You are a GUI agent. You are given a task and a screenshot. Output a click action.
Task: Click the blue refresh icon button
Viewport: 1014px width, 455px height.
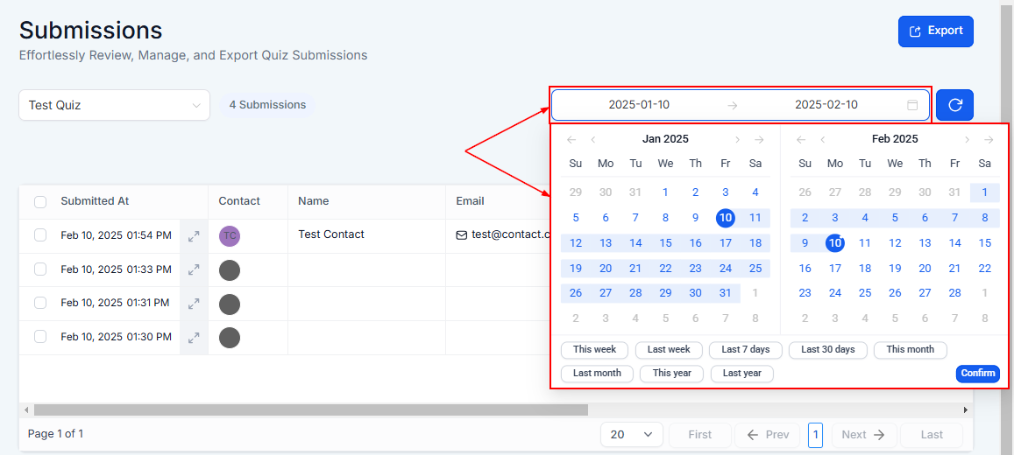pos(954,105)
